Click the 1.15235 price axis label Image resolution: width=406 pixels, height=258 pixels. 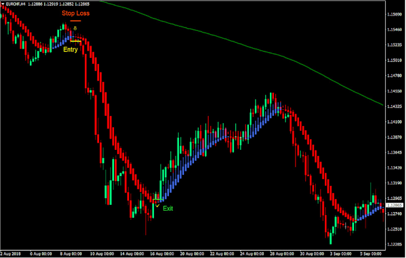(394, 45)
